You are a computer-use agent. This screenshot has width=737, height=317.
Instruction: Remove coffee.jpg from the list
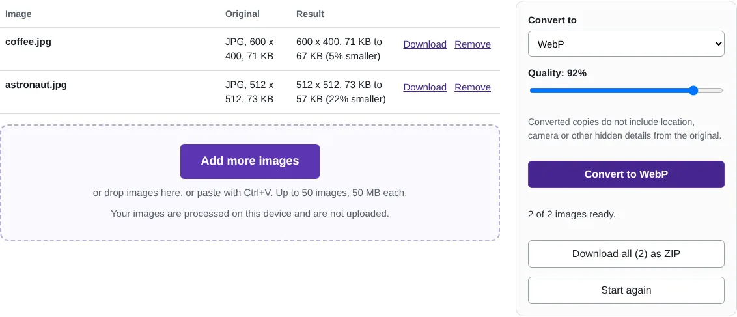(x=473, y=44)
